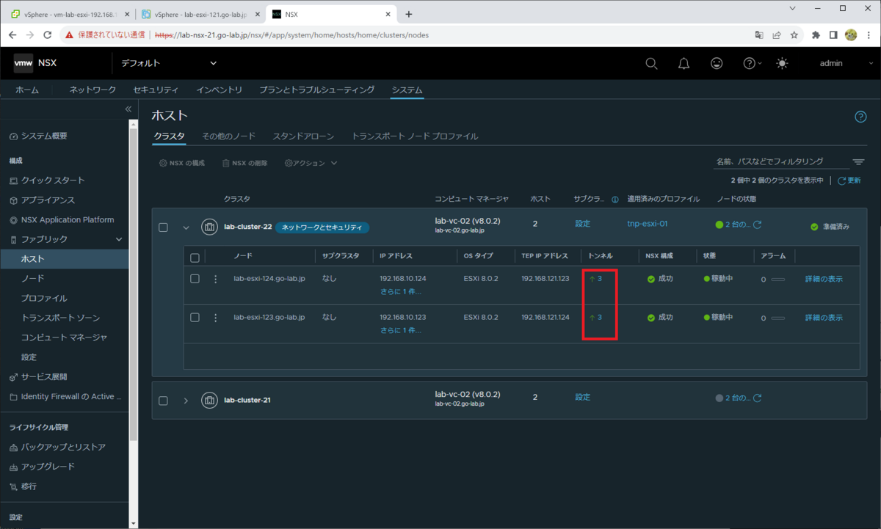Click the lab-cluster-22 cluster icon

[x=209, y=227]
